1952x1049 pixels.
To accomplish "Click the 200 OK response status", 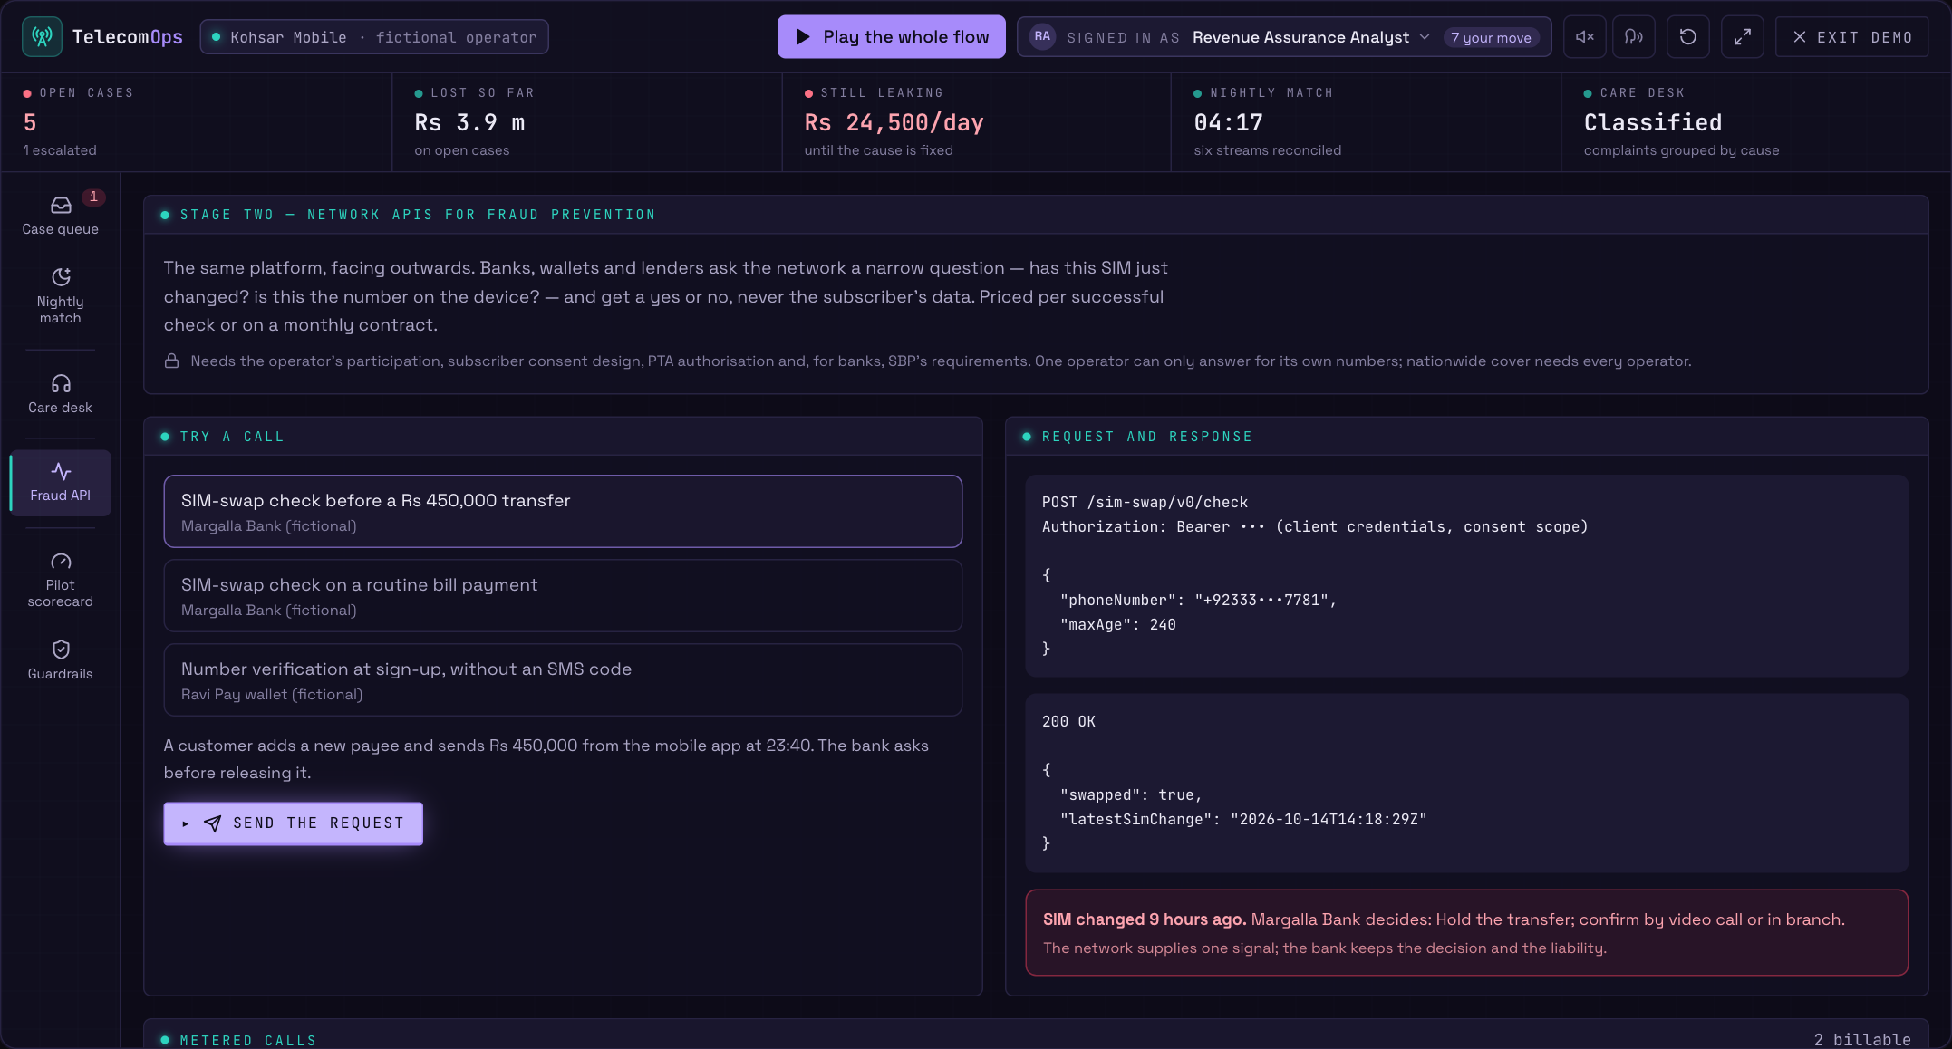I will tap(1068, 721).
